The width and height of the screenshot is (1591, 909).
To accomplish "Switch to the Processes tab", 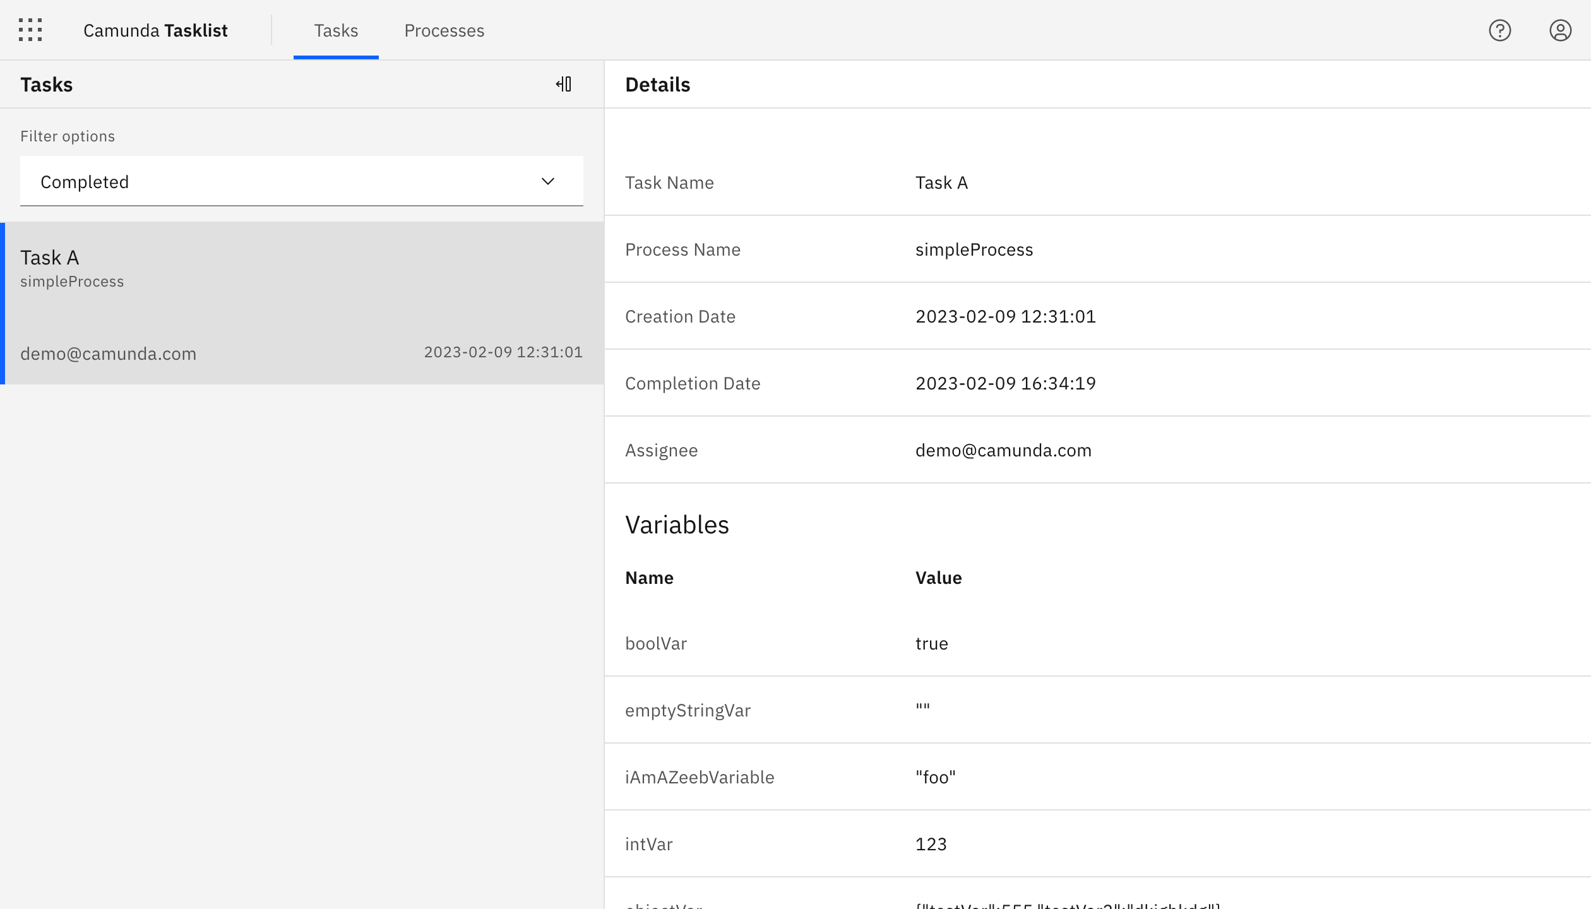I will tap(444, 30).
